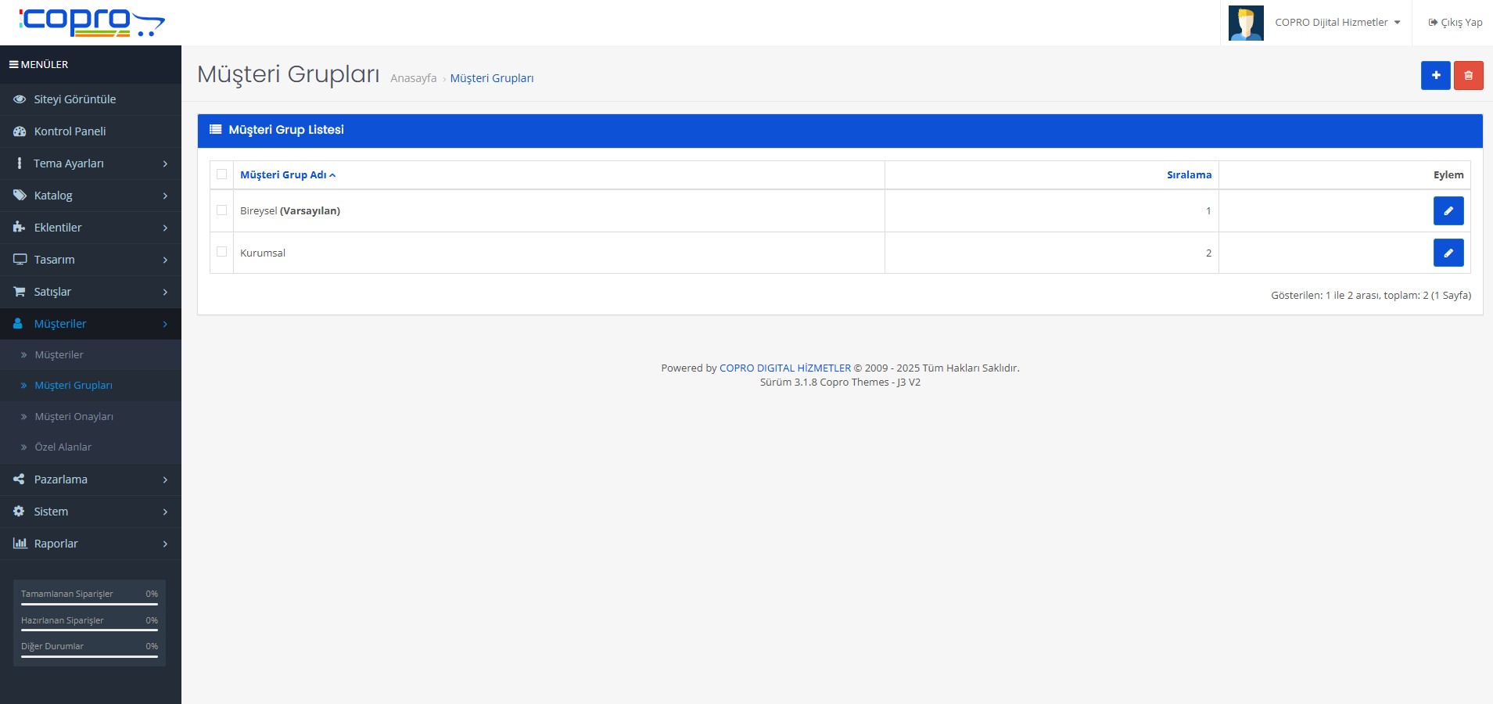Open Siteyi Görüntüle with eye icon

pyautogui.click(x=74, y=99)
